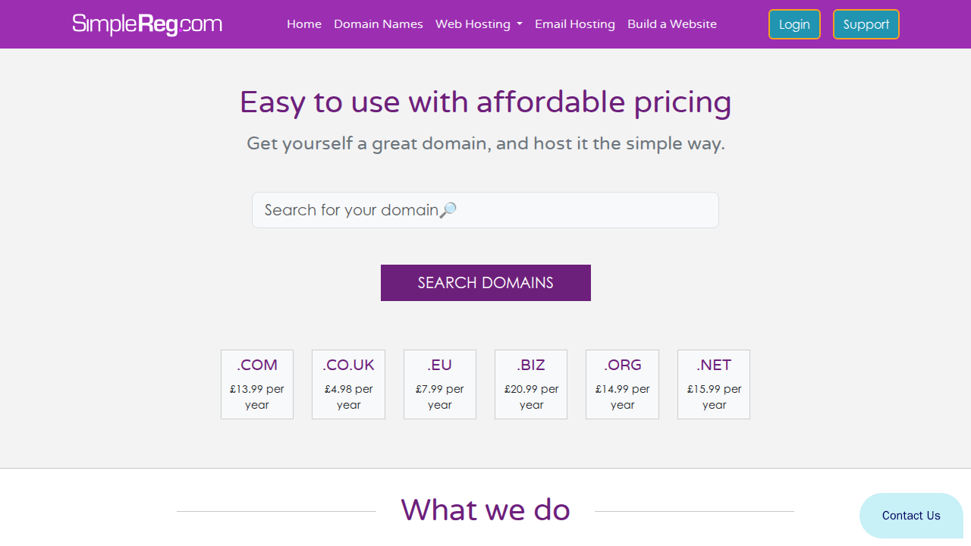
Task: Click the SEARCH DOMAINS button
Action: (x=485, y=283)
